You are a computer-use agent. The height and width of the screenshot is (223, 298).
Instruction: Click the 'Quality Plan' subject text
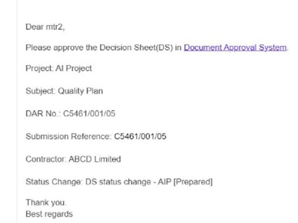(x=80, y=91)
